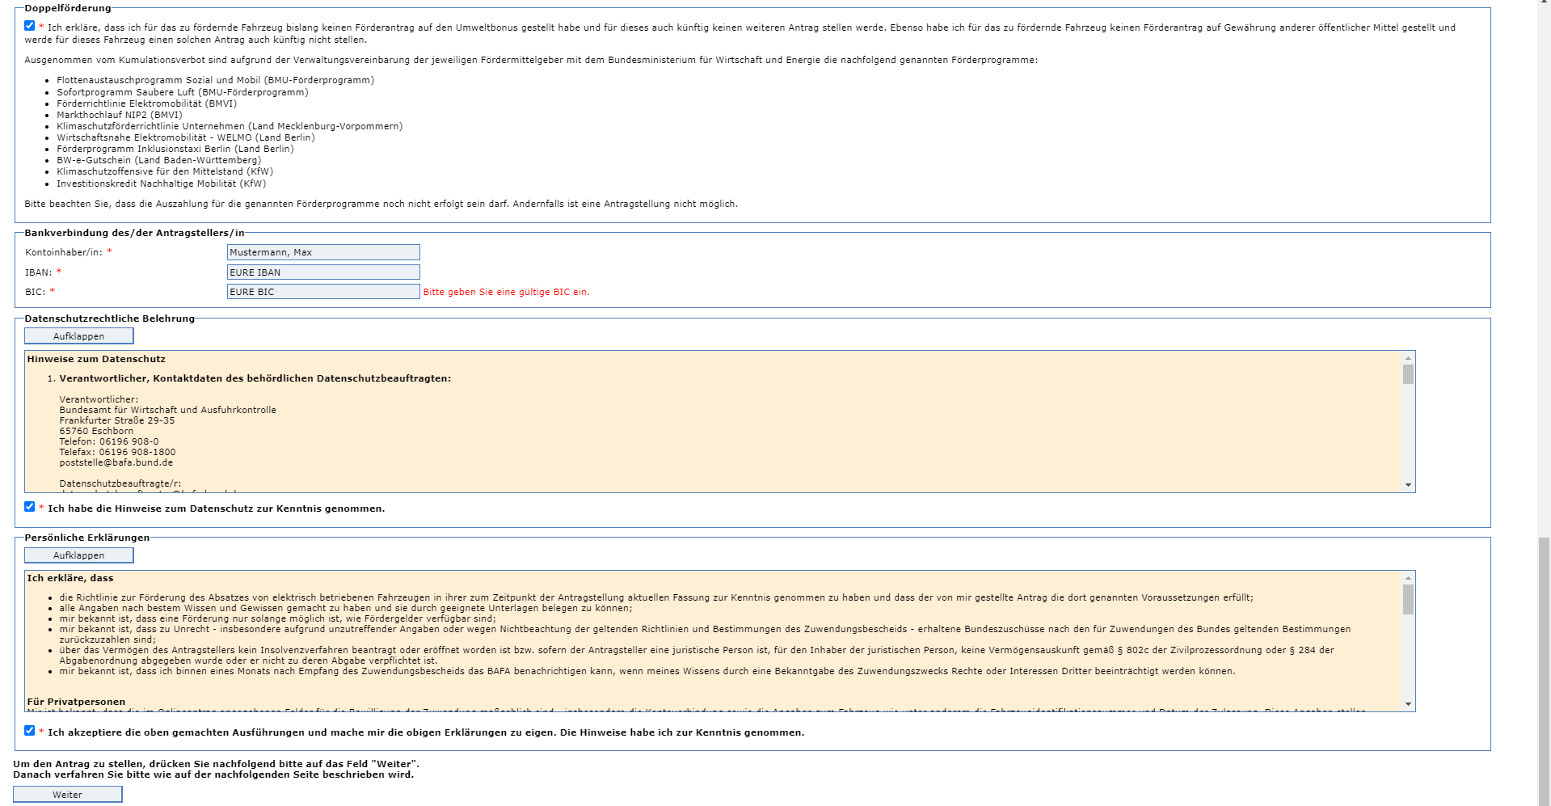
Task: Click the Kontoinhaber/in input field
Action: 323,252
